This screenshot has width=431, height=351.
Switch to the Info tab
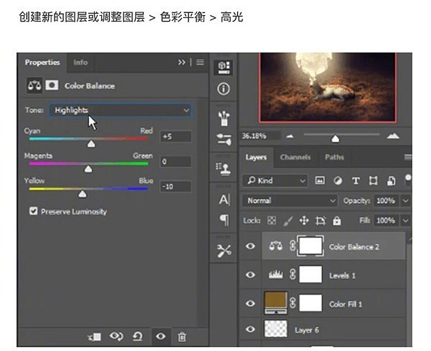pyautogui.click(x=80, y=63)
